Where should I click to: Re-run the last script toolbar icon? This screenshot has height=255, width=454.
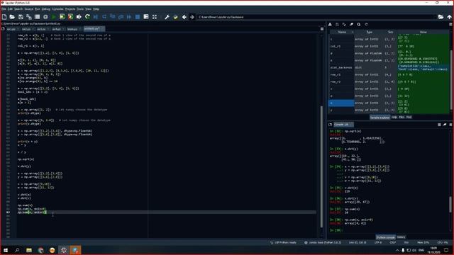(x=87, y=17)
